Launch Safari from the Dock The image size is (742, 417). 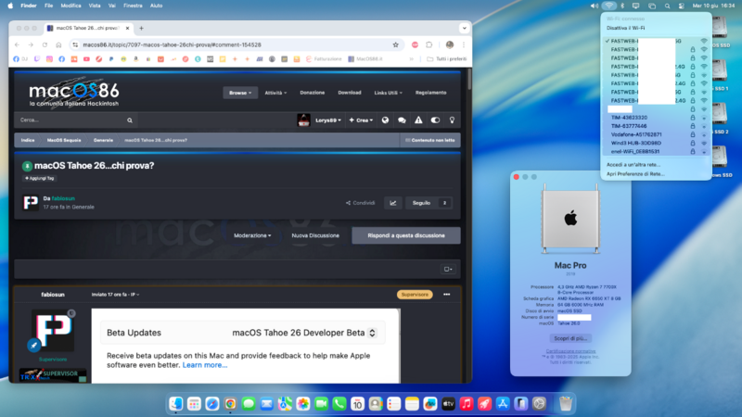212,404
